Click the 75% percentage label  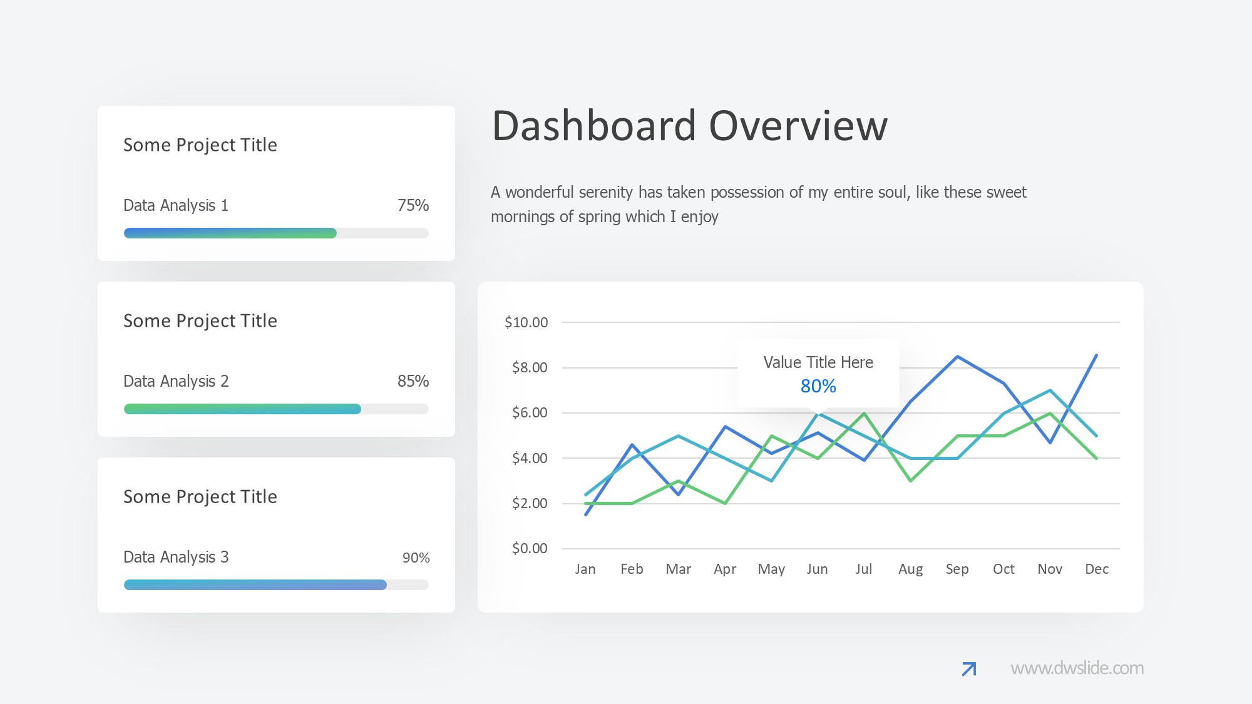pyautogui.click(x=413, y=205)
